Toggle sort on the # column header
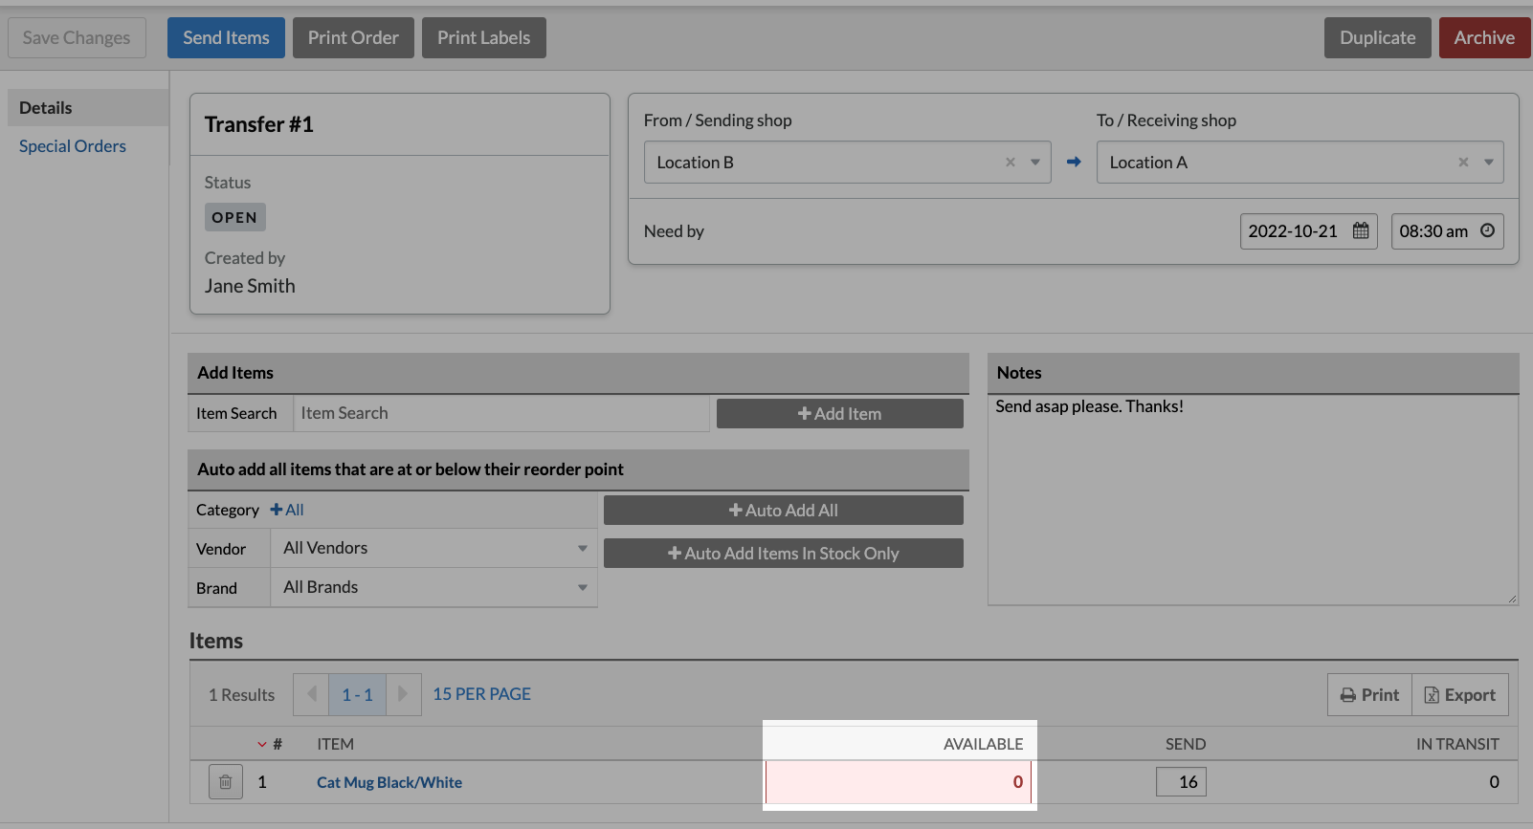1533x829 pixels. [x=271, y=744]
